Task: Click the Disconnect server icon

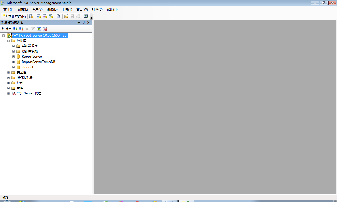Action: pos(21,29)
